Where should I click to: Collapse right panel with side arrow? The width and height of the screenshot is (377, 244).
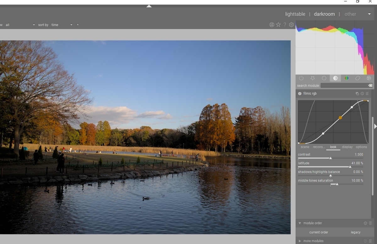[x=375, y=126]
